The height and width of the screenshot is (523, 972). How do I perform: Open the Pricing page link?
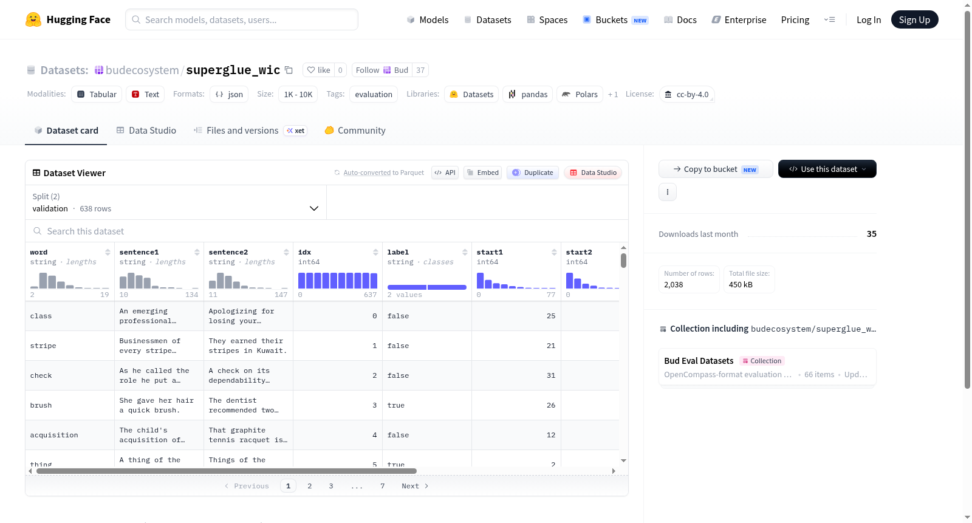tap(795, 19)
